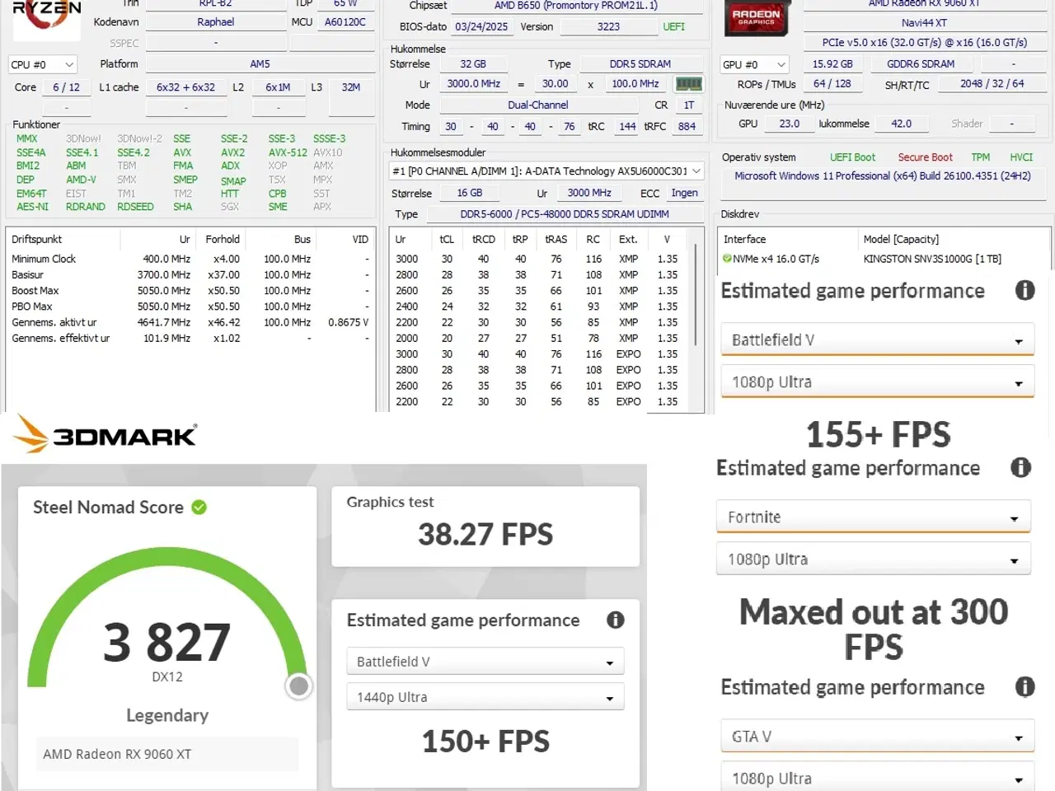Click the UEFI Boot status label
1055x791 pixels.
[852, 157]
